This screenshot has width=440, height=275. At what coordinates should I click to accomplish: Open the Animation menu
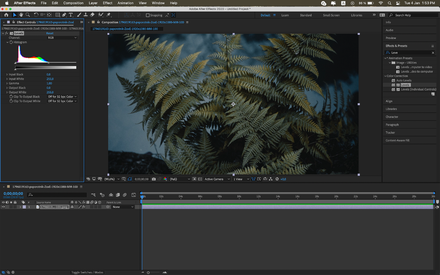coord(125,3)
